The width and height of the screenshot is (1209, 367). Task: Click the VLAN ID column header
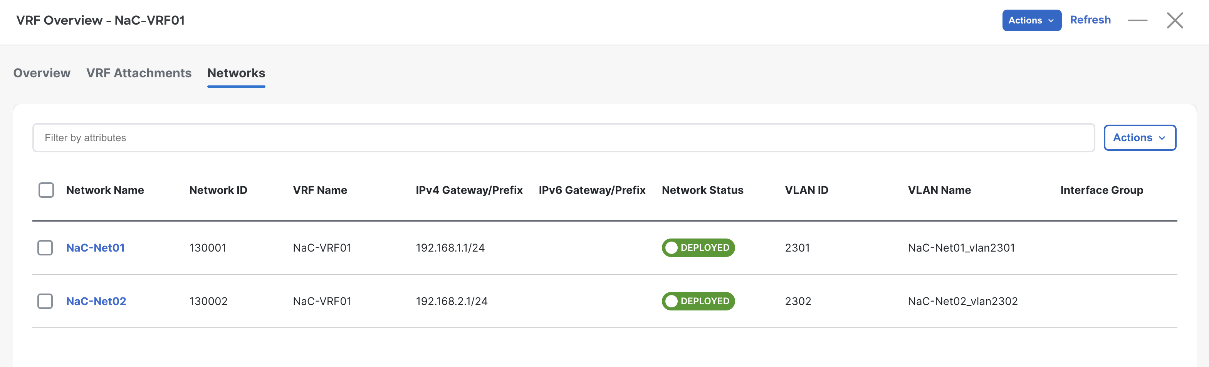(x=806, y=190)
